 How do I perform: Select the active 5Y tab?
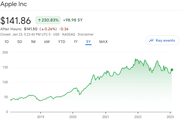tap(88, 41)
